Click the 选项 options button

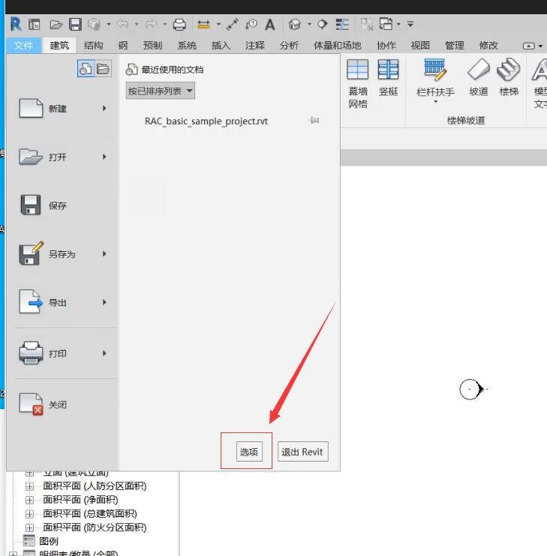[x=248, y=452]
